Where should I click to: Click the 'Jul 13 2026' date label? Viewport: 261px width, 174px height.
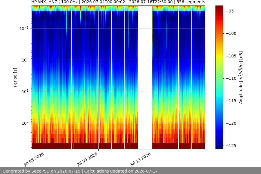tap(141, 159)
